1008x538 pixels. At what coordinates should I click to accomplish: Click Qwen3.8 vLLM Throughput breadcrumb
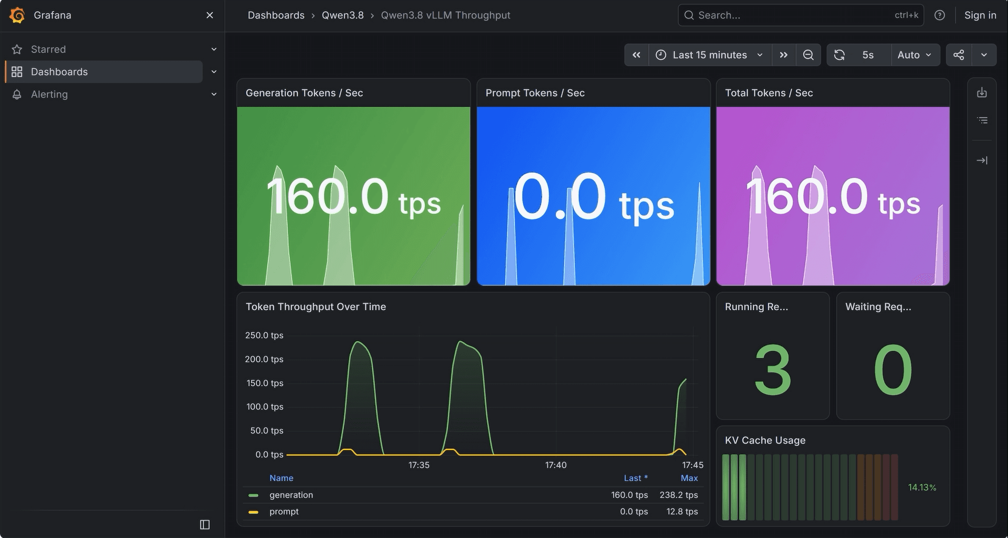(446, 15)
